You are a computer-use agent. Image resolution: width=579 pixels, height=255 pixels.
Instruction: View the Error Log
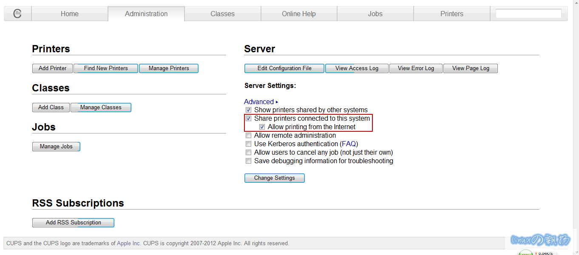416,68
